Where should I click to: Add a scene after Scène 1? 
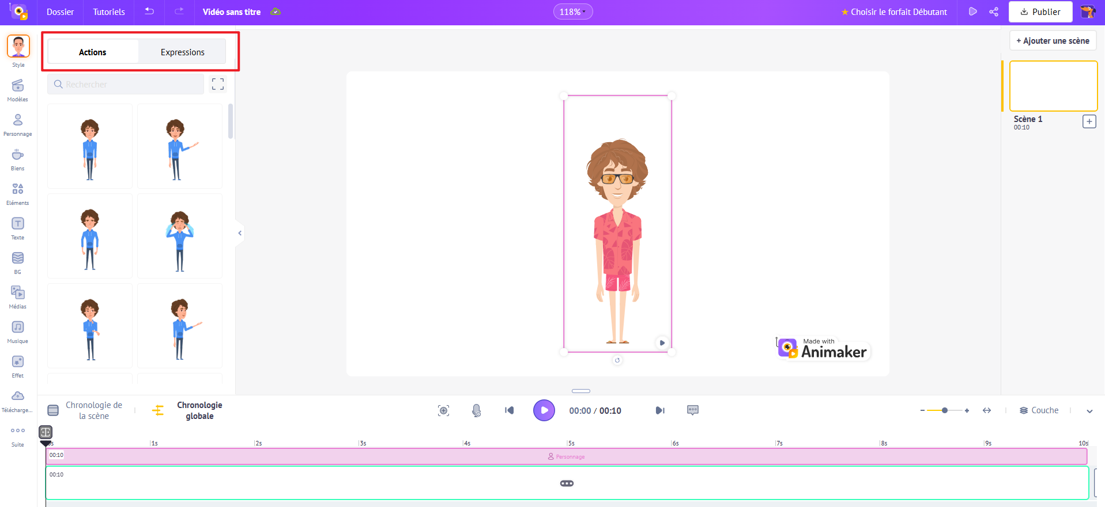tap(1089, 121)
